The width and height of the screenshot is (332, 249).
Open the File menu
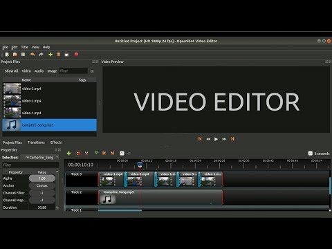tap(5, 47)
